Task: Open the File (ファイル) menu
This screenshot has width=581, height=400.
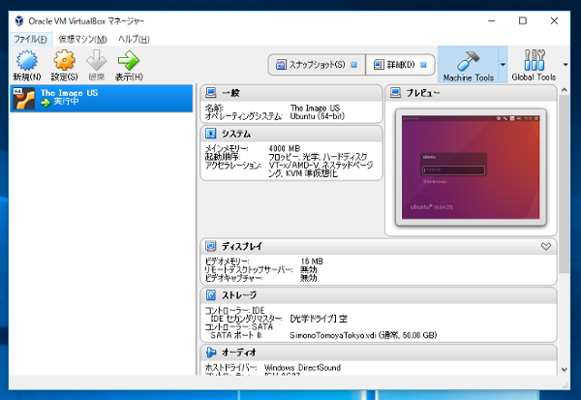Action: pos(30,40)
